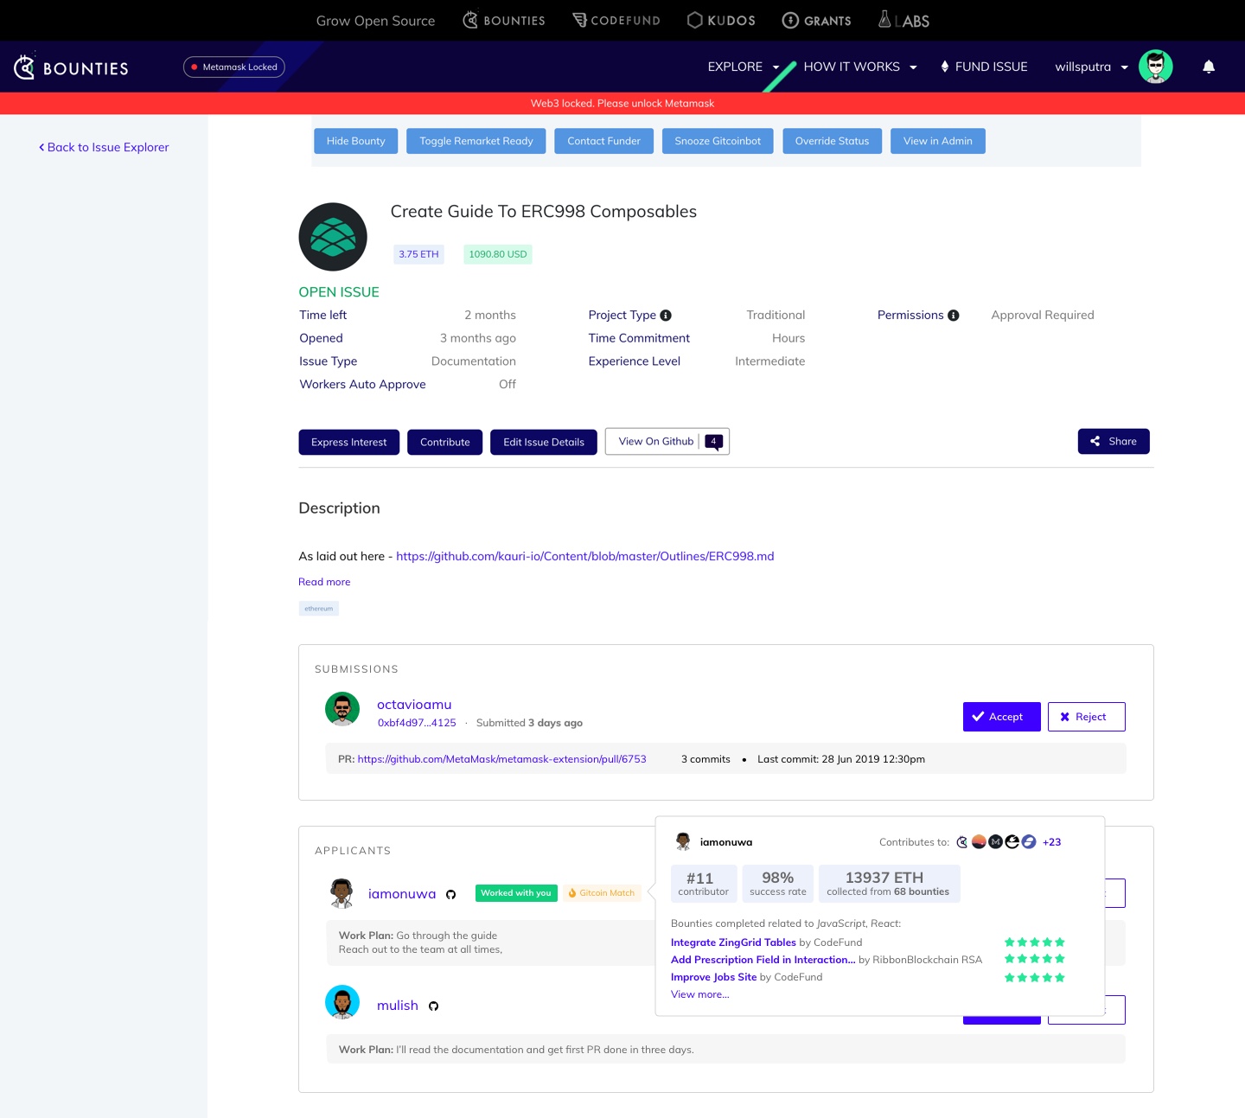Open GitHub comments count badge
This screenshot has width=1245, height=1118.
click(x=713, y=442)
